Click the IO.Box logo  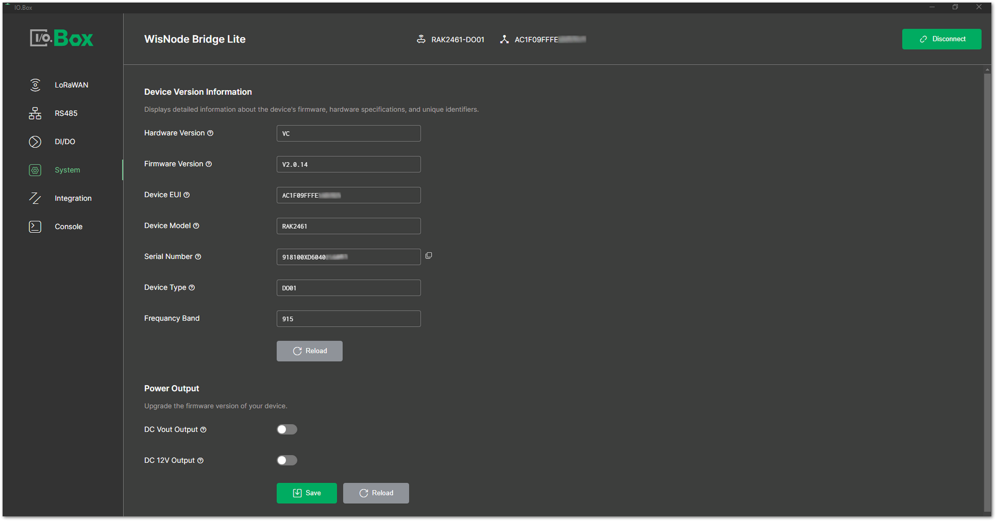pyautogui.click(x=61, y=38)
